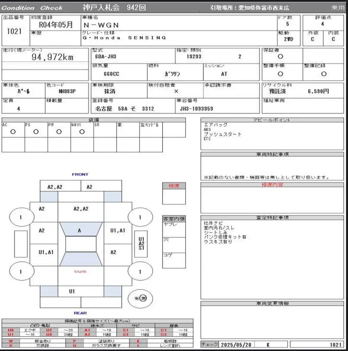Click the U1 mark on rear bumper
This screenshot has height=351, width=348.
tap(72, 291)
